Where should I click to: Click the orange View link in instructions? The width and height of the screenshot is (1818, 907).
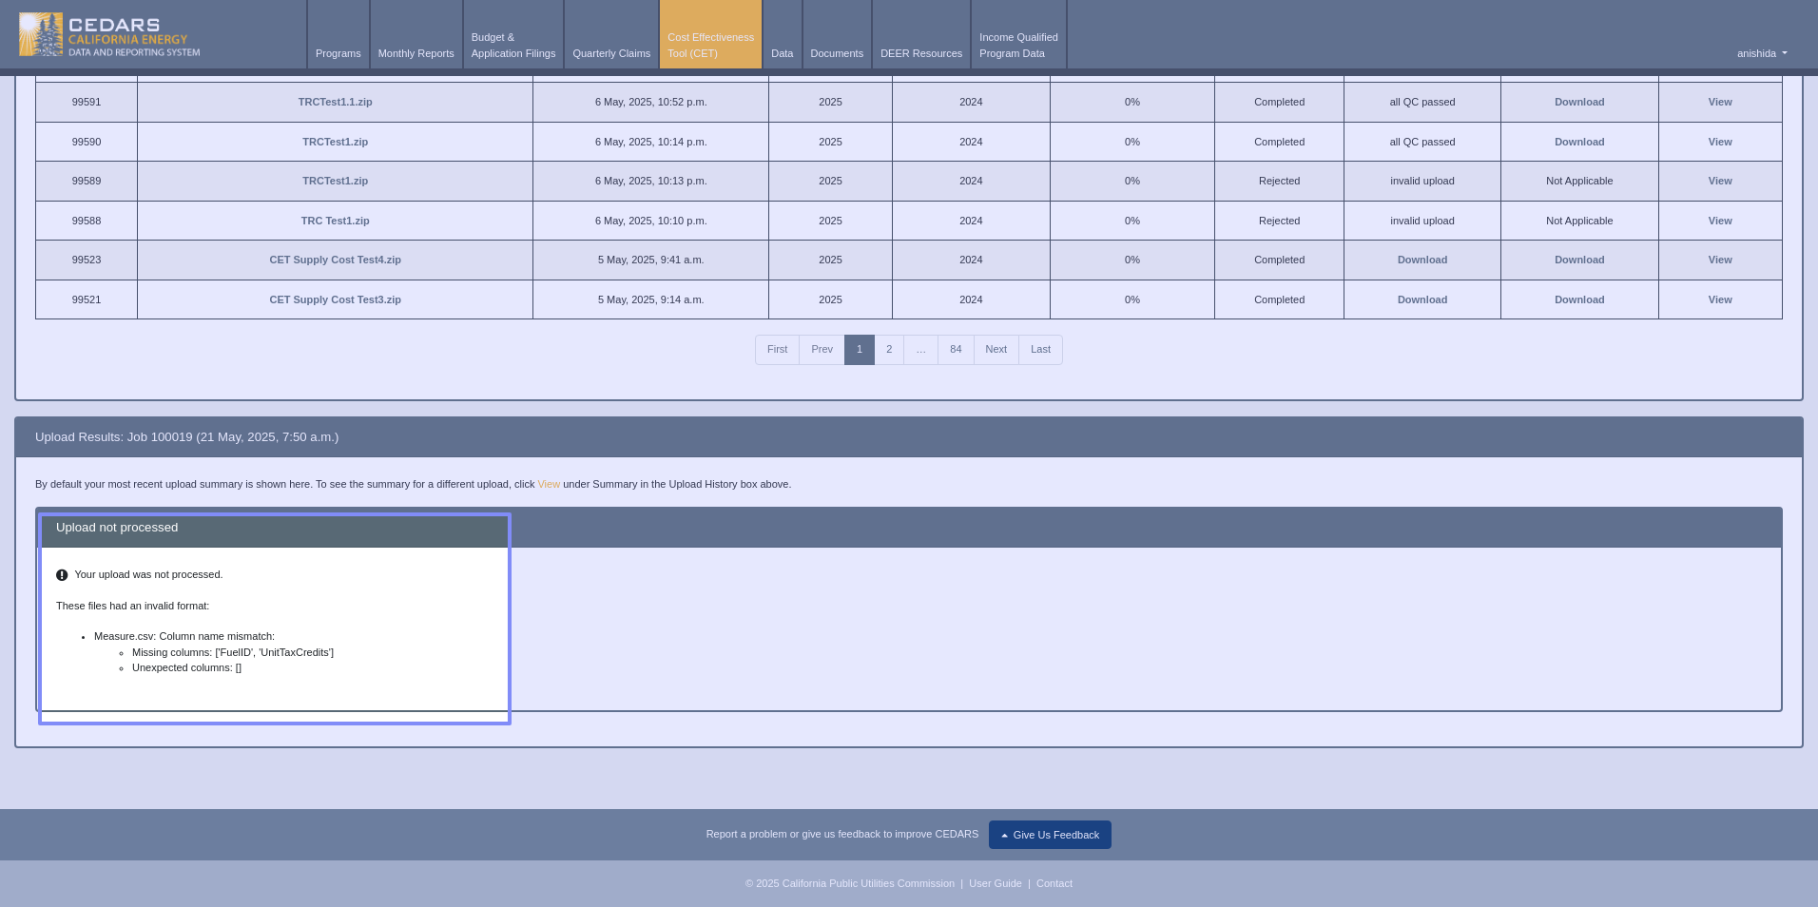tap(549, 484)
